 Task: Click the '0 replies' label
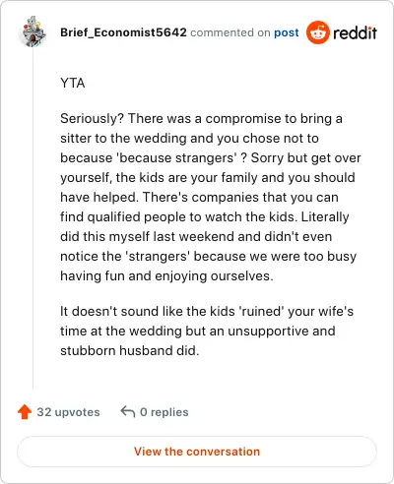(164, 412)
